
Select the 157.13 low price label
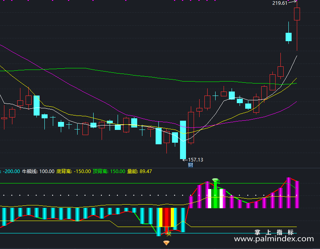click(x=196, y=160)
